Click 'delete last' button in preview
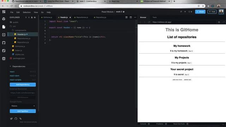The image size is (226, 127). [x=188, y=80]
